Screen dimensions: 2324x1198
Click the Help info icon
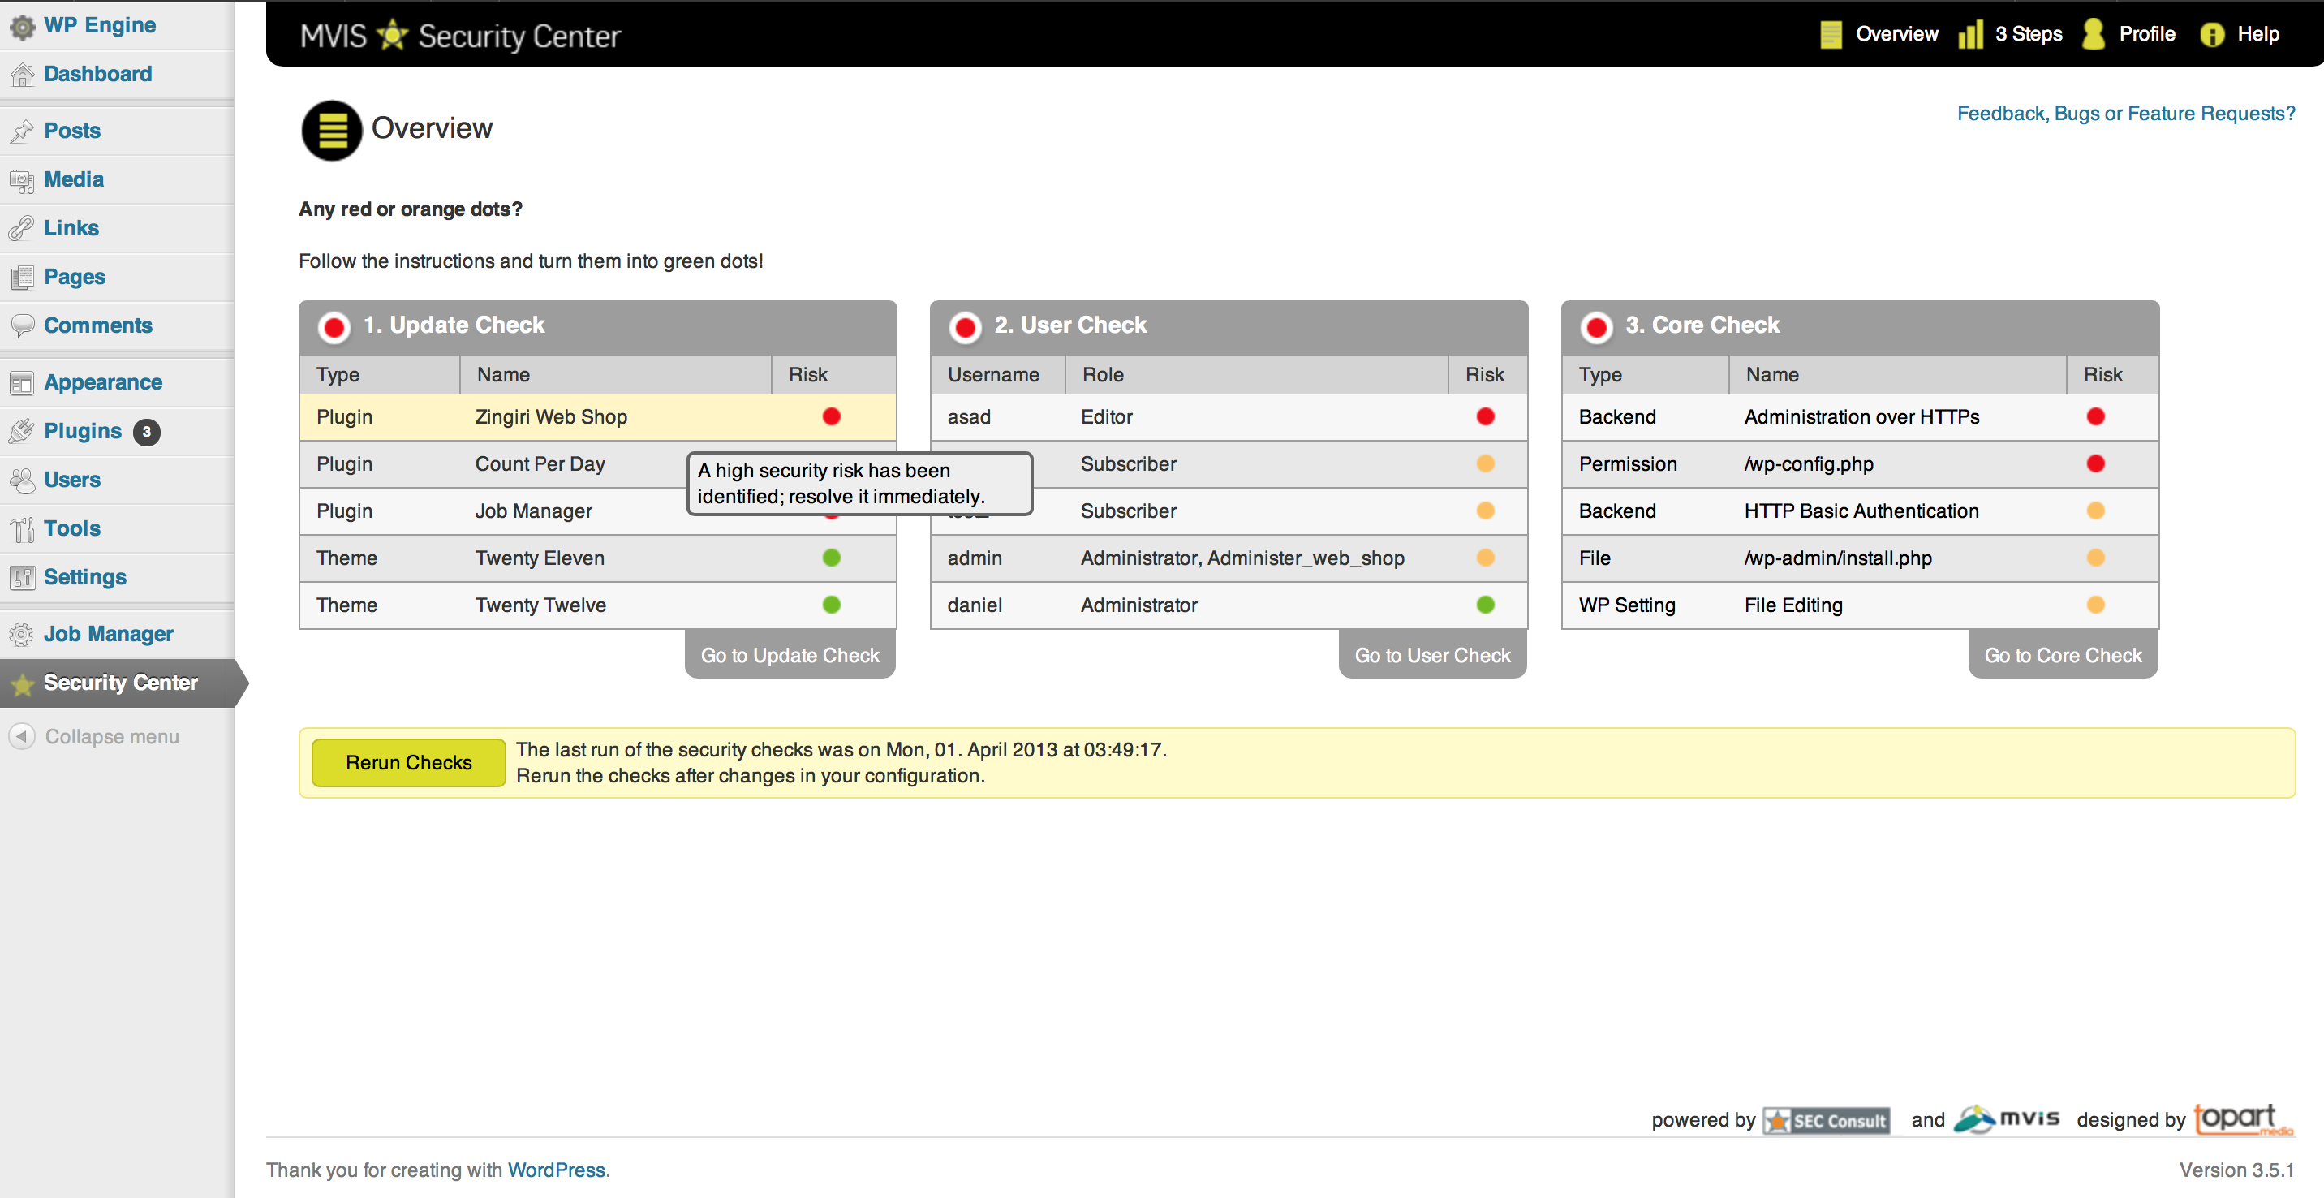point(2212,34)
